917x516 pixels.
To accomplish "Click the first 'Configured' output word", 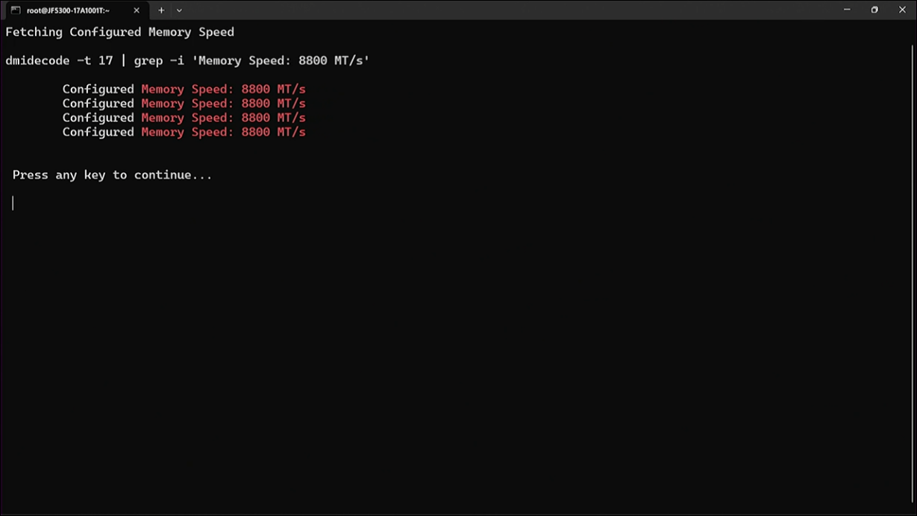I will [x=98, y=89].
